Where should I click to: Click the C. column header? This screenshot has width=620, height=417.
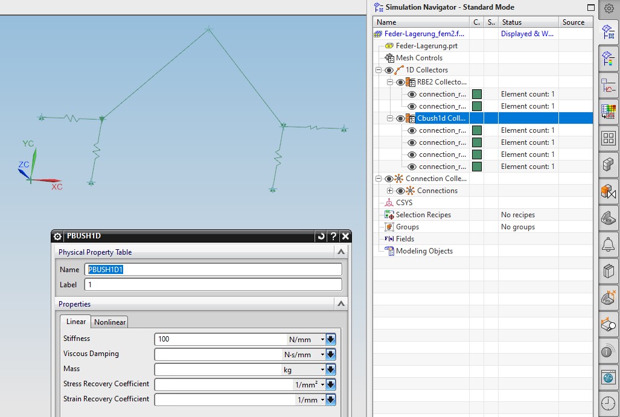point(476,22)
